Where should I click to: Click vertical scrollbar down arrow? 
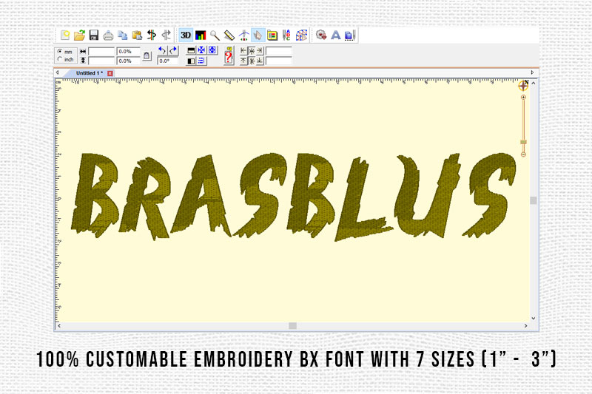point(534,318)
